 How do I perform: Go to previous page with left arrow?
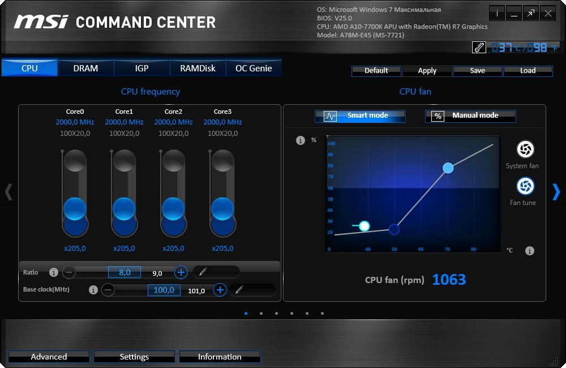click(x=8, y=191)
